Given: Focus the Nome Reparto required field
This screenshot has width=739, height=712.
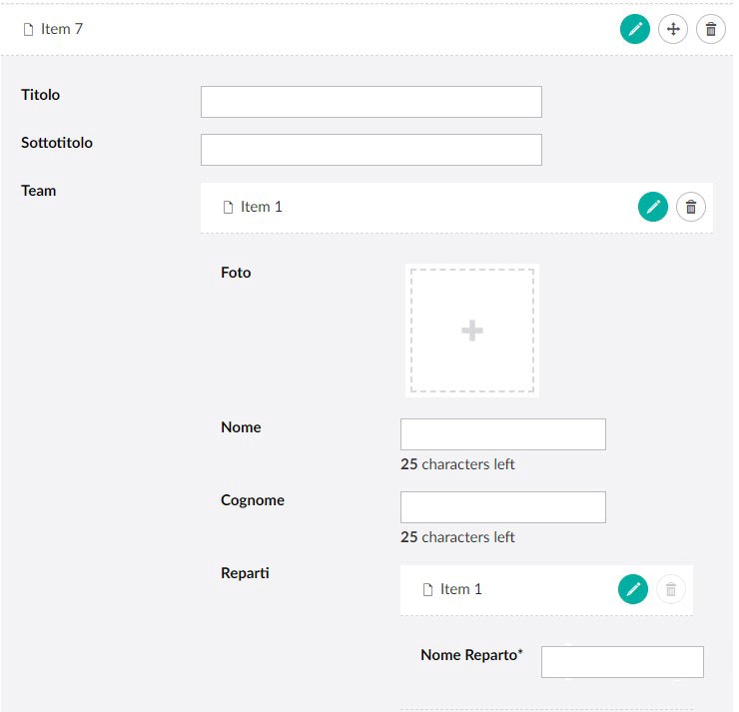Looking at the screenshot, I should (622, 662).
